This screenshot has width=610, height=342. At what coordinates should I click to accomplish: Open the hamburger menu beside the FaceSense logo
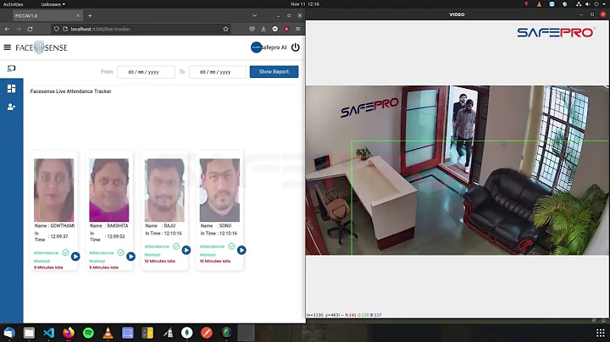(7, 47)
